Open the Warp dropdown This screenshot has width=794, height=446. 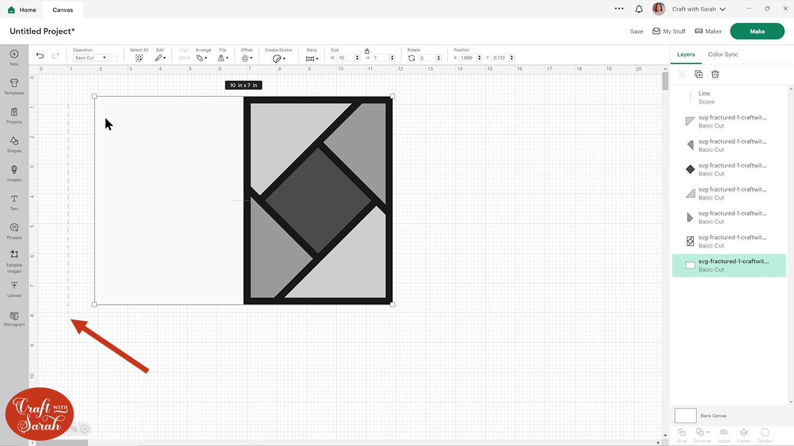click(x=312, y=55)
